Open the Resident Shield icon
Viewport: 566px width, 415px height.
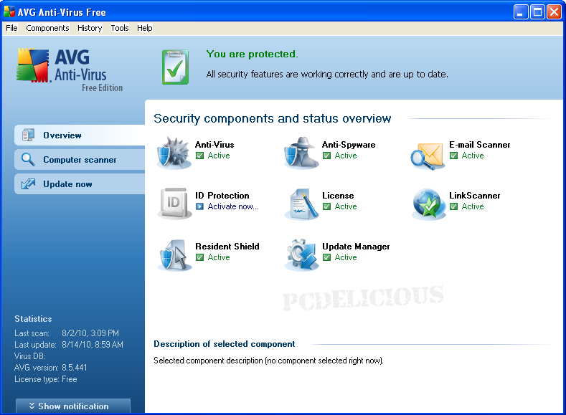coord(174,255)
